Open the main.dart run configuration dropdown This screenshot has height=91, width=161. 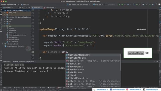(x=98, y=5)
